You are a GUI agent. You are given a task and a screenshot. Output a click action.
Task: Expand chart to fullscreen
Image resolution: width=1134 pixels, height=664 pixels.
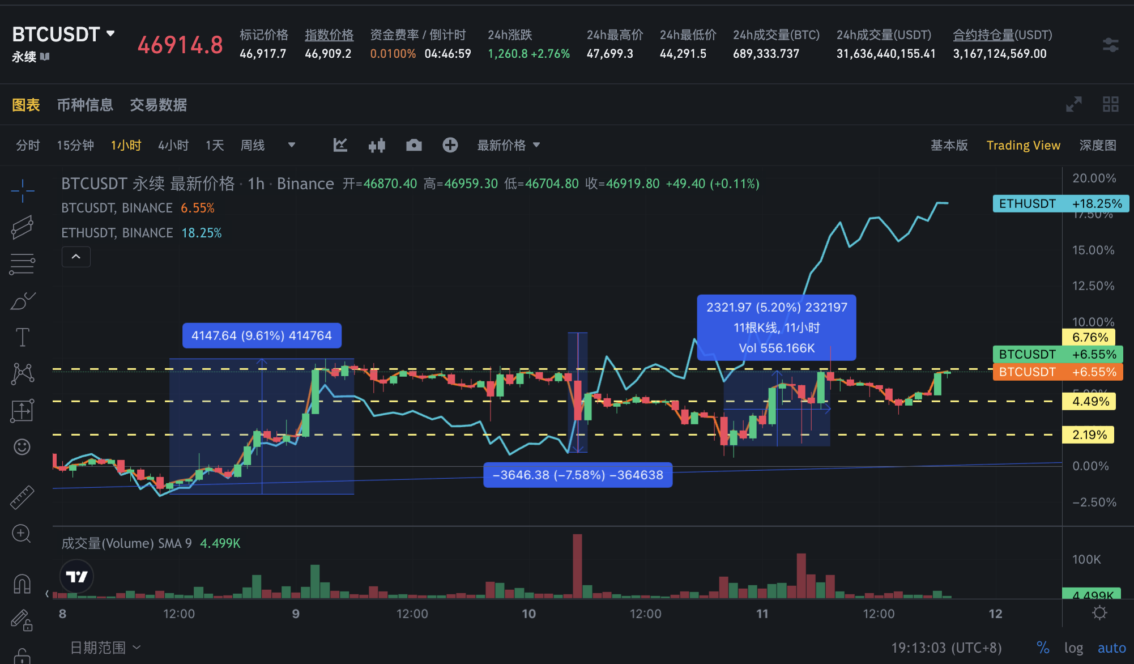[1073, 105]
